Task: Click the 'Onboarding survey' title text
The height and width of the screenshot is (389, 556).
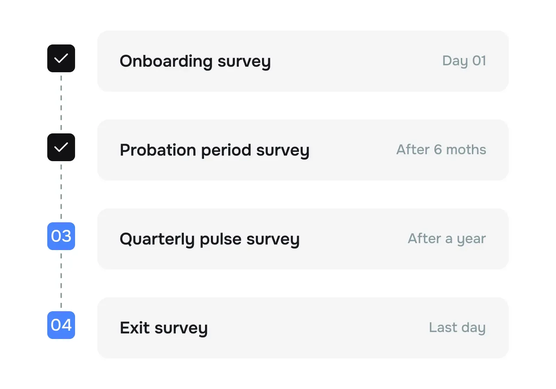Action: coord(195,61)
